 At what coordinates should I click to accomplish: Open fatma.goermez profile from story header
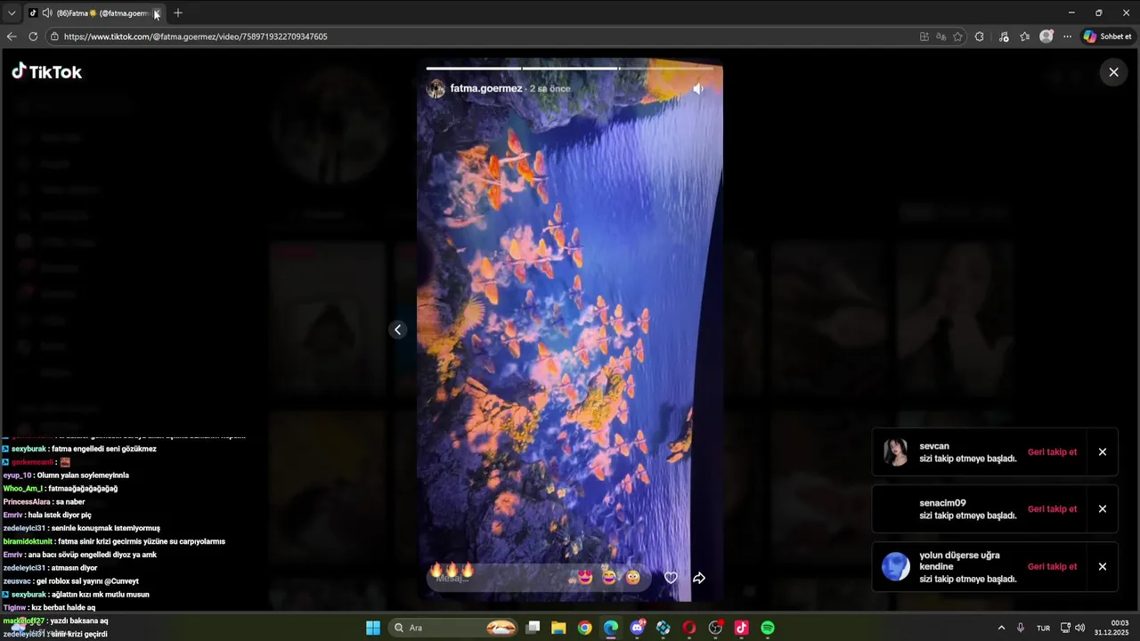pyautogui.click(x=486, y=89)
